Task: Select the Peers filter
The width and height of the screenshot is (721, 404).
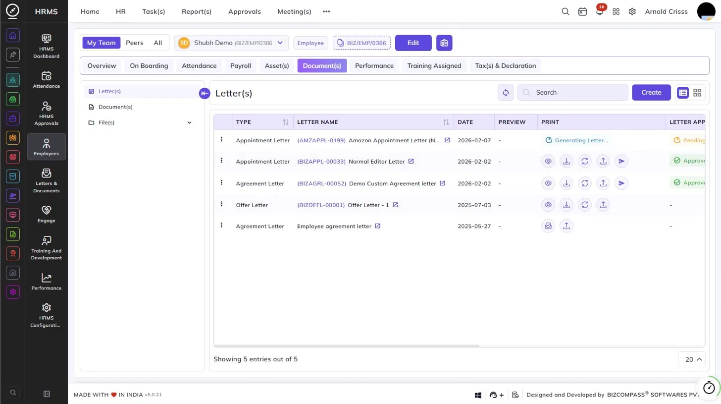Action: click(135, 43)
